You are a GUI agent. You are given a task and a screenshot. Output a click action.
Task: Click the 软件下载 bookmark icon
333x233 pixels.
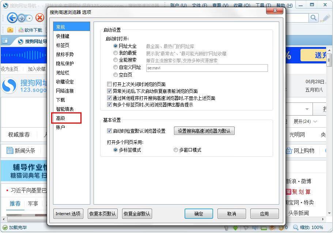click(21, 30)
